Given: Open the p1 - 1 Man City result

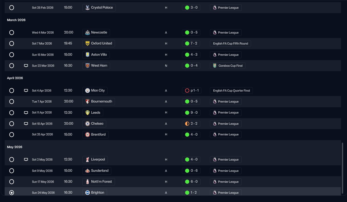Looking at the screenshot, I should point(192,91).
